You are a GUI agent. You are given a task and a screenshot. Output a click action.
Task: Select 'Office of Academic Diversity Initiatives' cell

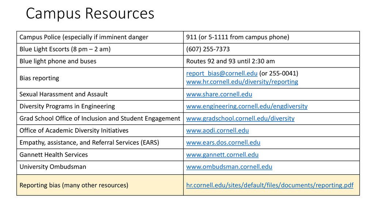[100, 131]
